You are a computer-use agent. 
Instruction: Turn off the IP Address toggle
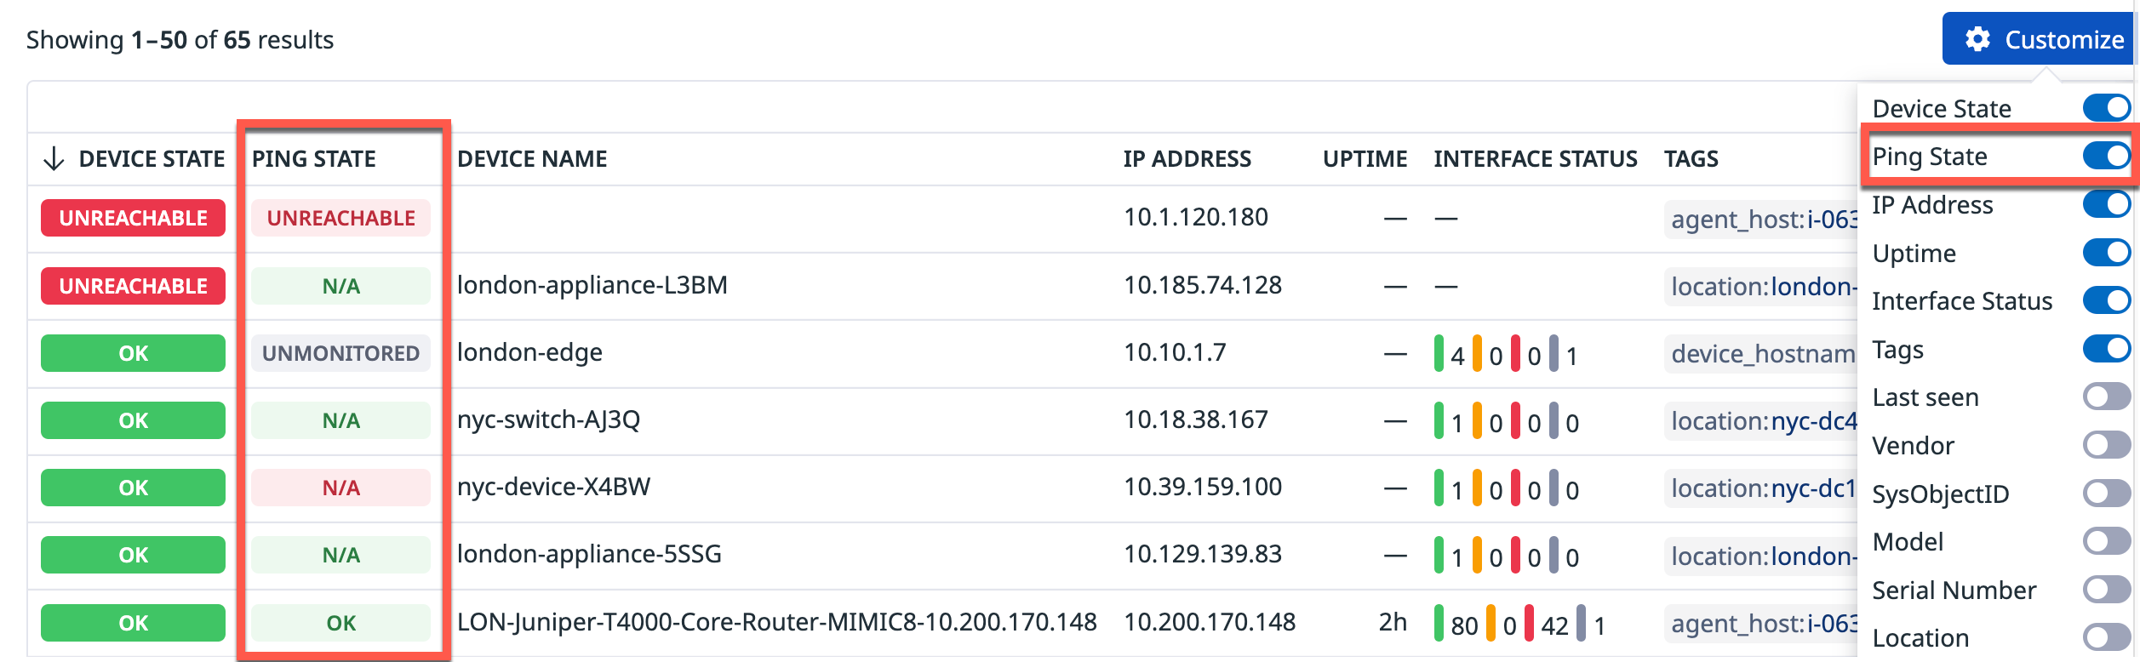pyautogui.click(x=2106, y=204)
